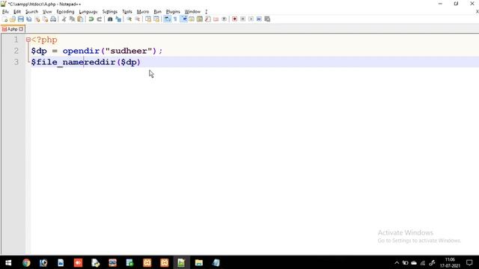Image resolution: width=479 pixels, height=269 pixels.
Task: Open the Encoding menu
Action: click(65, 12)
